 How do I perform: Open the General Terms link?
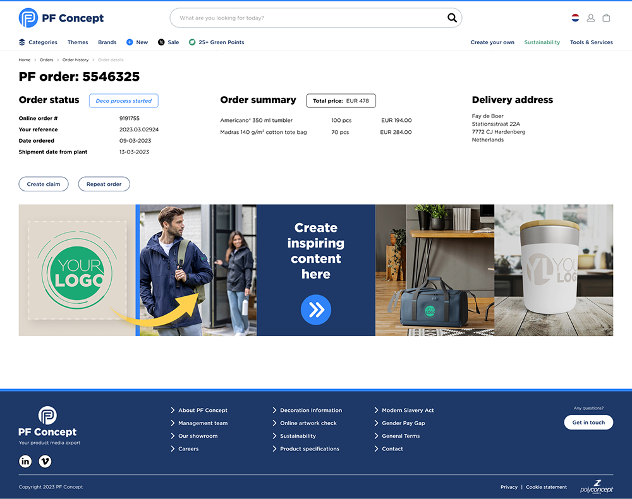click(401, 436)
